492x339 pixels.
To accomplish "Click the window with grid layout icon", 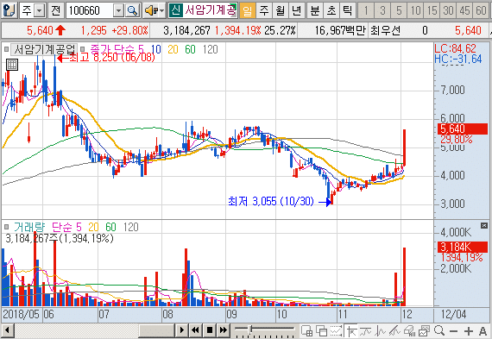I will 306,331.
